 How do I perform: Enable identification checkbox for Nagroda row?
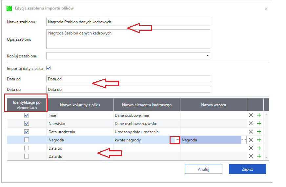27,140
